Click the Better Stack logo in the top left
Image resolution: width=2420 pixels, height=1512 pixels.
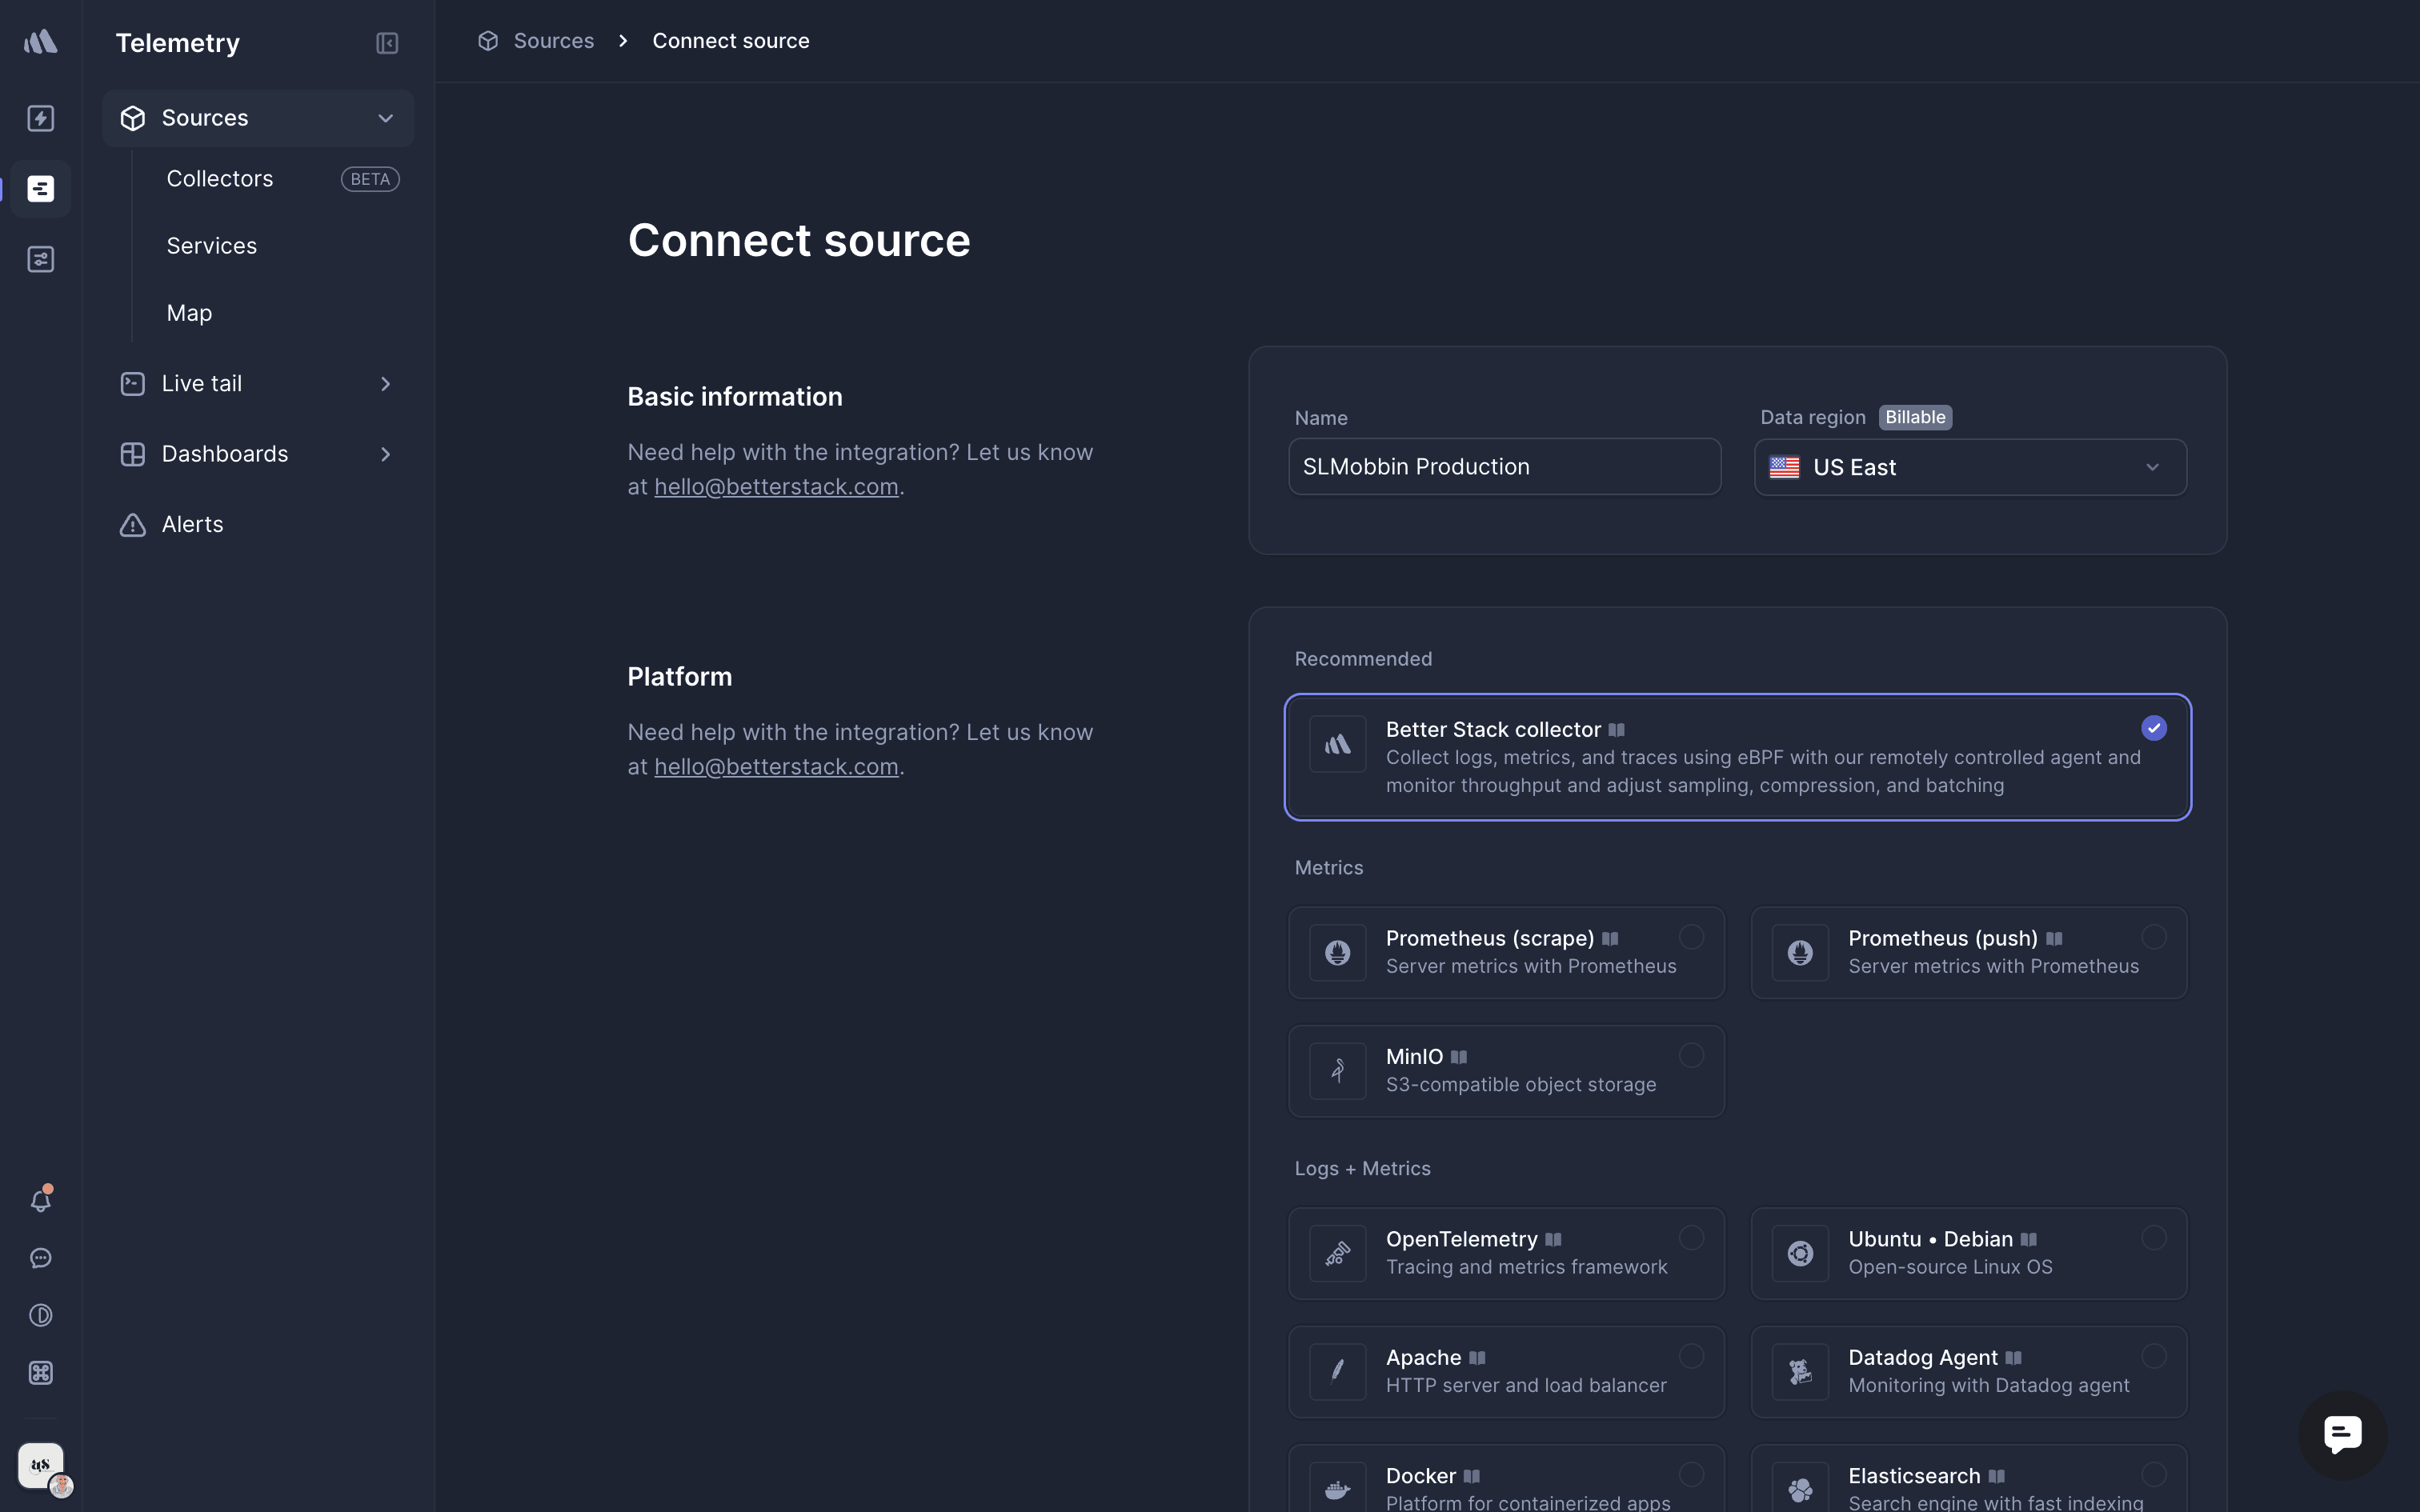point(40,41)
